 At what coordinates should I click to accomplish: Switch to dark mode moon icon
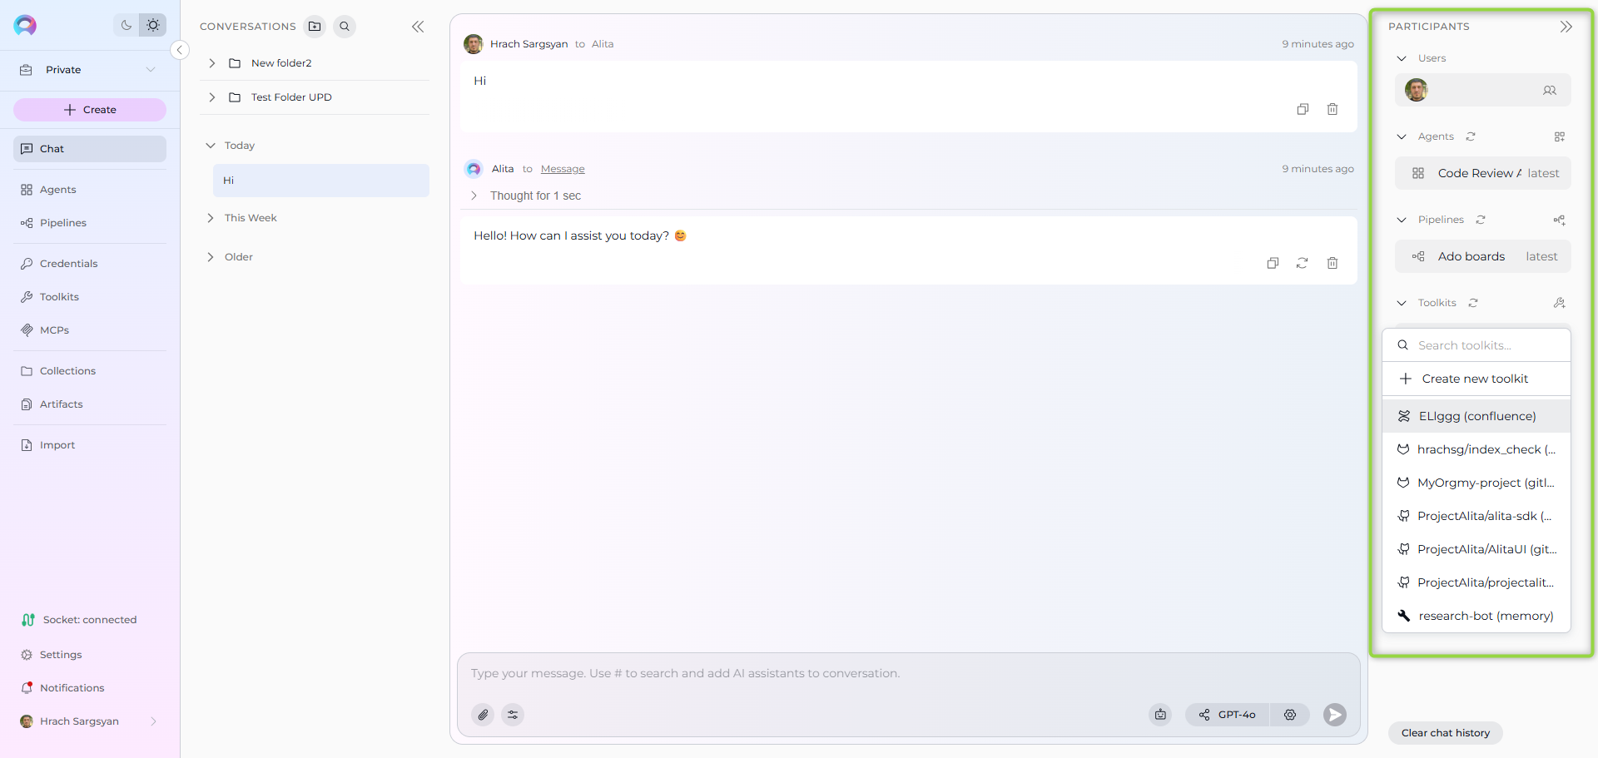(127, 25)
